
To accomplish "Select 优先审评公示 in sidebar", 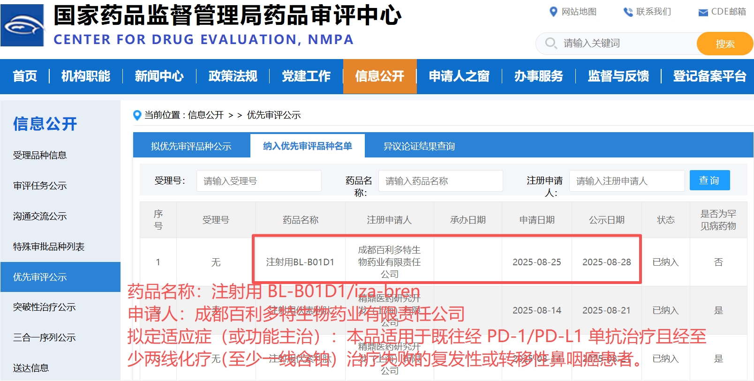I will (60, 277).
